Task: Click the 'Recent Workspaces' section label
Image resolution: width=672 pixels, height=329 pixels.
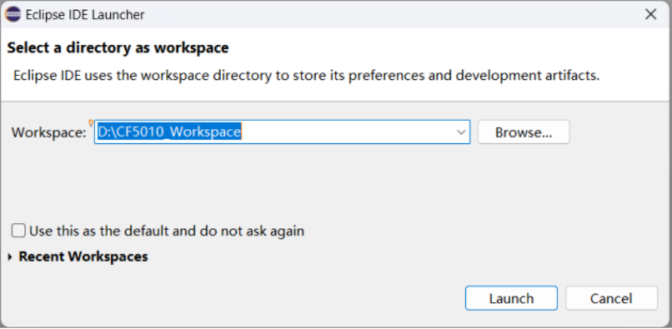Action: coord(83,257)
